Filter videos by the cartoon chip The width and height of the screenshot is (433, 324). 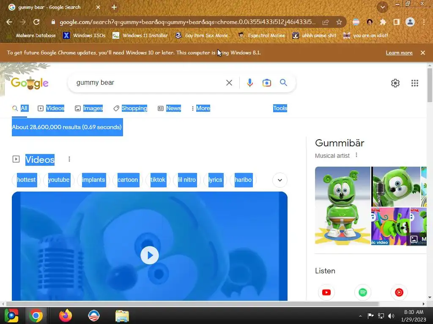click(x=128, y=180)
